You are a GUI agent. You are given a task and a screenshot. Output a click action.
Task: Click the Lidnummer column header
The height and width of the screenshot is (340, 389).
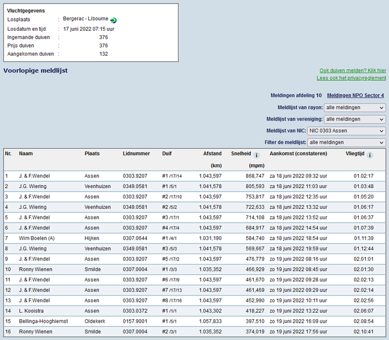(x=136, y=154)
